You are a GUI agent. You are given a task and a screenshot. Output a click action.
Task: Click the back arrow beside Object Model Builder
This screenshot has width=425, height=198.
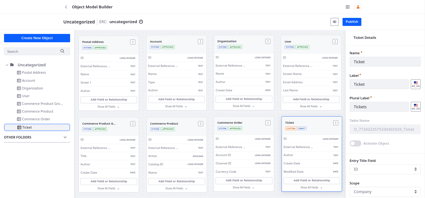click(66, 7)
